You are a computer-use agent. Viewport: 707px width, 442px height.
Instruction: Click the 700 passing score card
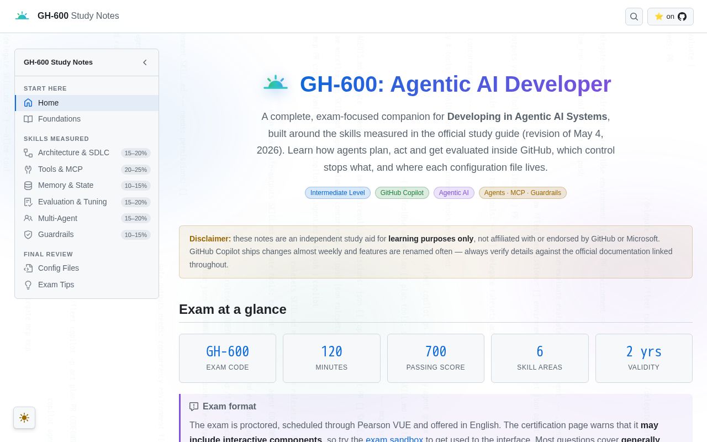pos(436,358)
